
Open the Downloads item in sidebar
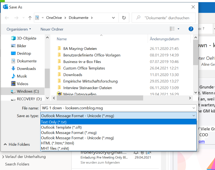tap(26, 69)
